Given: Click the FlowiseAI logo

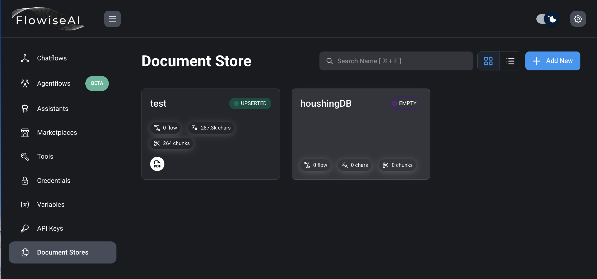Looking at the screenshot, I should tap(48, 19).
